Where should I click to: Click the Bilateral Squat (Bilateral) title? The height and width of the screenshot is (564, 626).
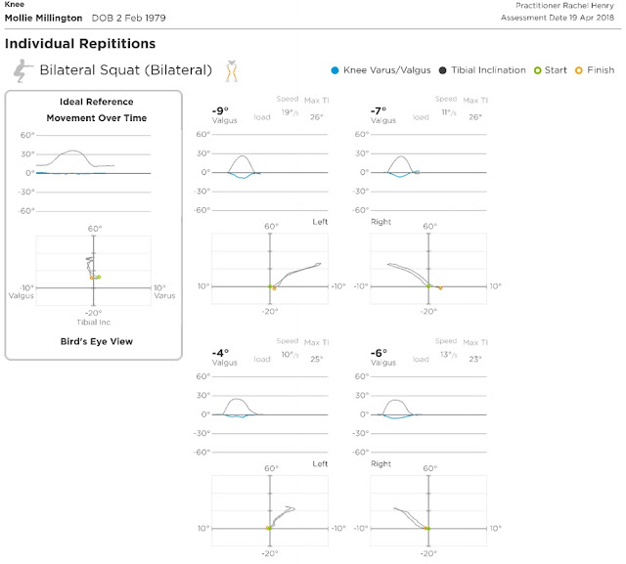tap(126, 70)
